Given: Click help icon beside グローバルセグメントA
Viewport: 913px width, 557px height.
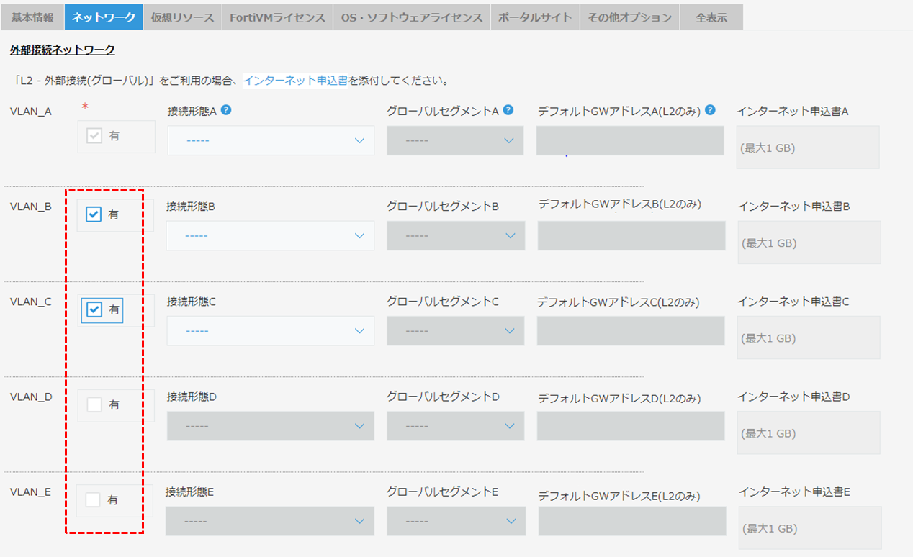Looking at the screenshot, I should (508, 110).
